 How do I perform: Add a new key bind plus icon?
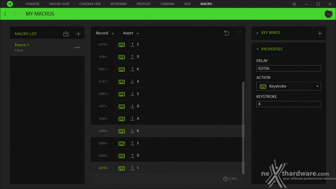[x=320, y=33]
